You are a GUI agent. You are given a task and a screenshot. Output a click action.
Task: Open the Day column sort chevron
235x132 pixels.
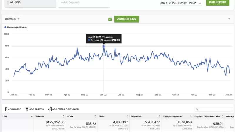(31, 116)
